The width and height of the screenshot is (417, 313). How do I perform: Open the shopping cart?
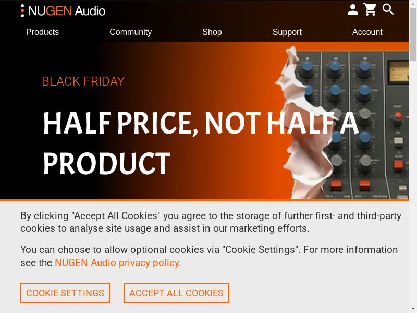[370, 10]
